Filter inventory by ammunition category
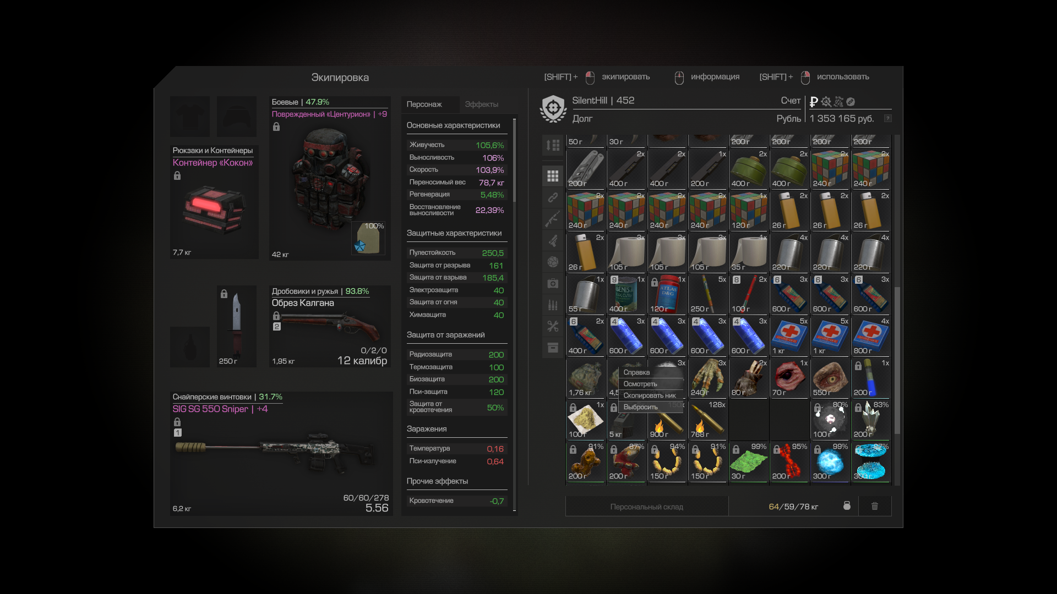 [x=553, y=305]
